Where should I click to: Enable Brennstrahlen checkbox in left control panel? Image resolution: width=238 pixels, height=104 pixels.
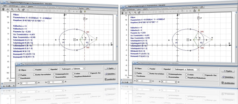click(x=54, y=77)
